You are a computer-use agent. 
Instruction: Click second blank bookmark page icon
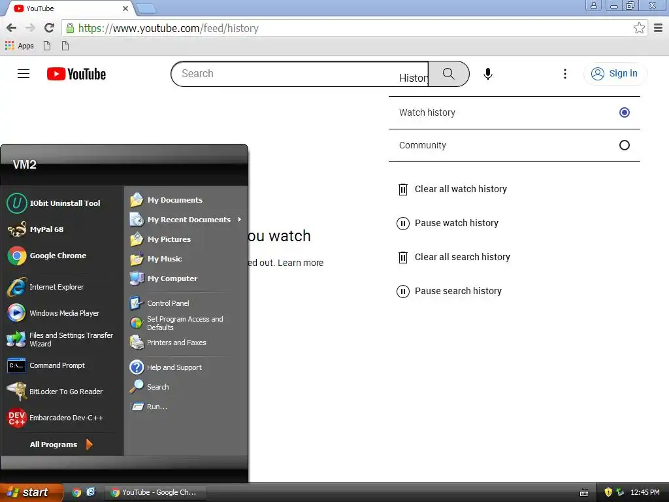click(65, 46)
